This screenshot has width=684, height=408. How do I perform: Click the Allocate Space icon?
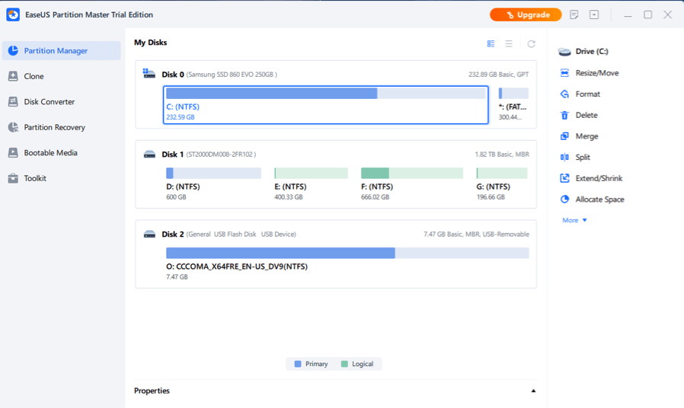pyautogui.click(x=564, y=199)
